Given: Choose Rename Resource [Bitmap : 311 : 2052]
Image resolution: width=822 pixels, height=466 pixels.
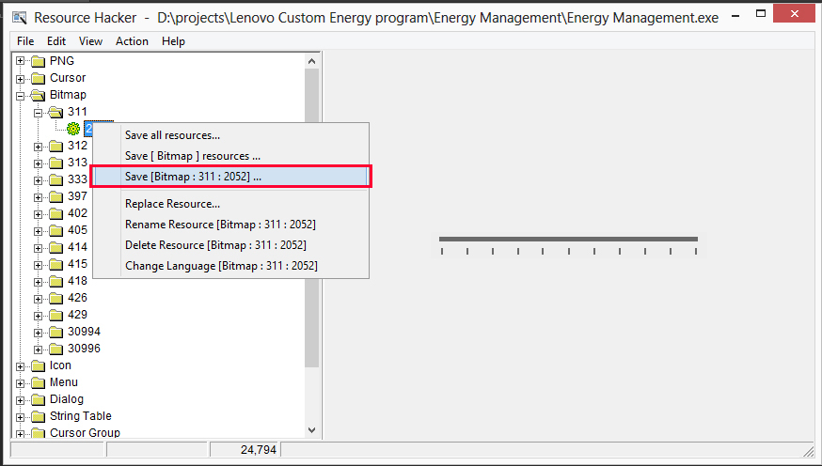Looking at the screenshot, I should pyautogui.click(x=231, y=225).
